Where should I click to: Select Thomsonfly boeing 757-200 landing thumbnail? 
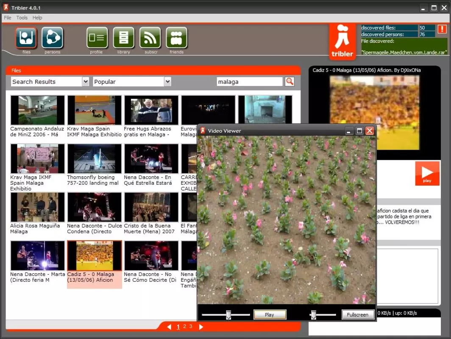95,158
